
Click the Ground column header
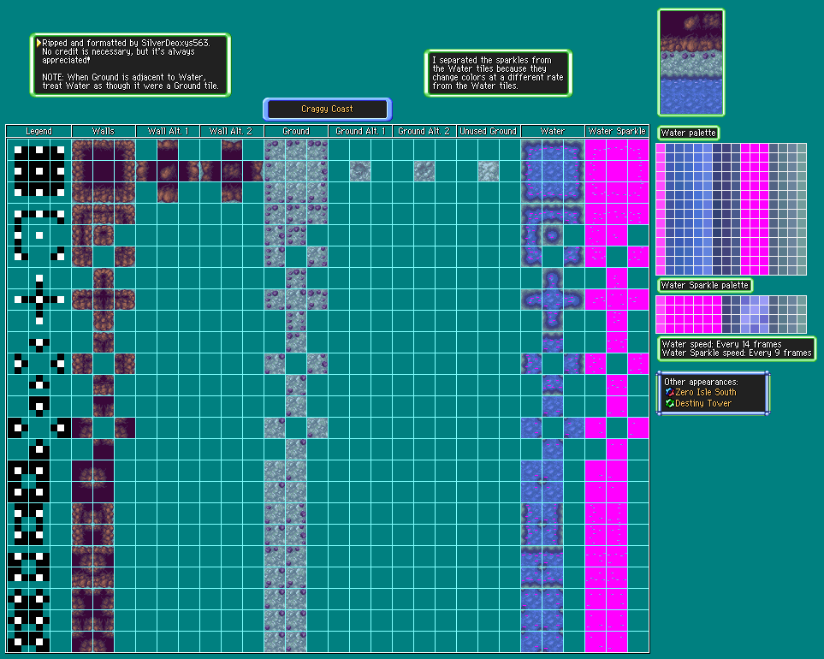click(x=296, y=131)
